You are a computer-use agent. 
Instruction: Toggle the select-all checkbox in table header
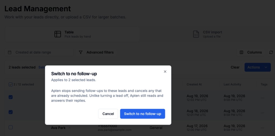coord(10,84)
